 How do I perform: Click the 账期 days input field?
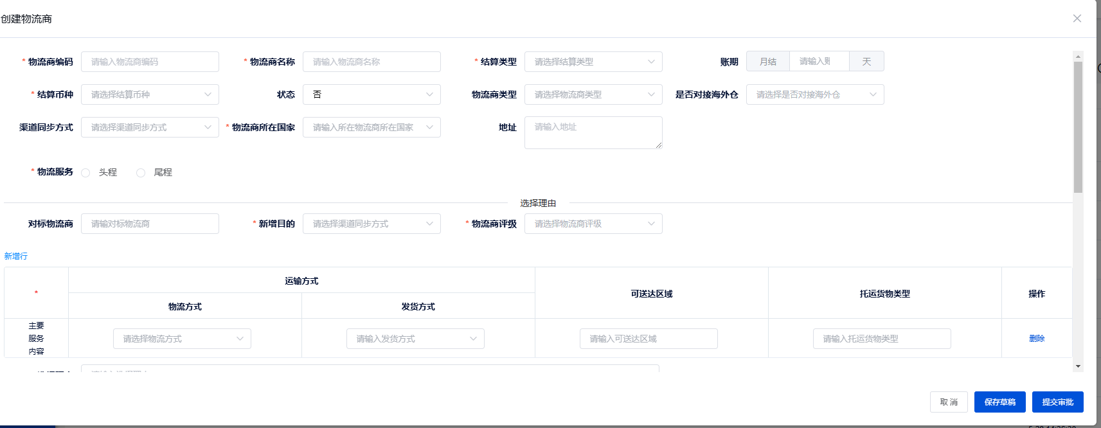tap(819, 61)
